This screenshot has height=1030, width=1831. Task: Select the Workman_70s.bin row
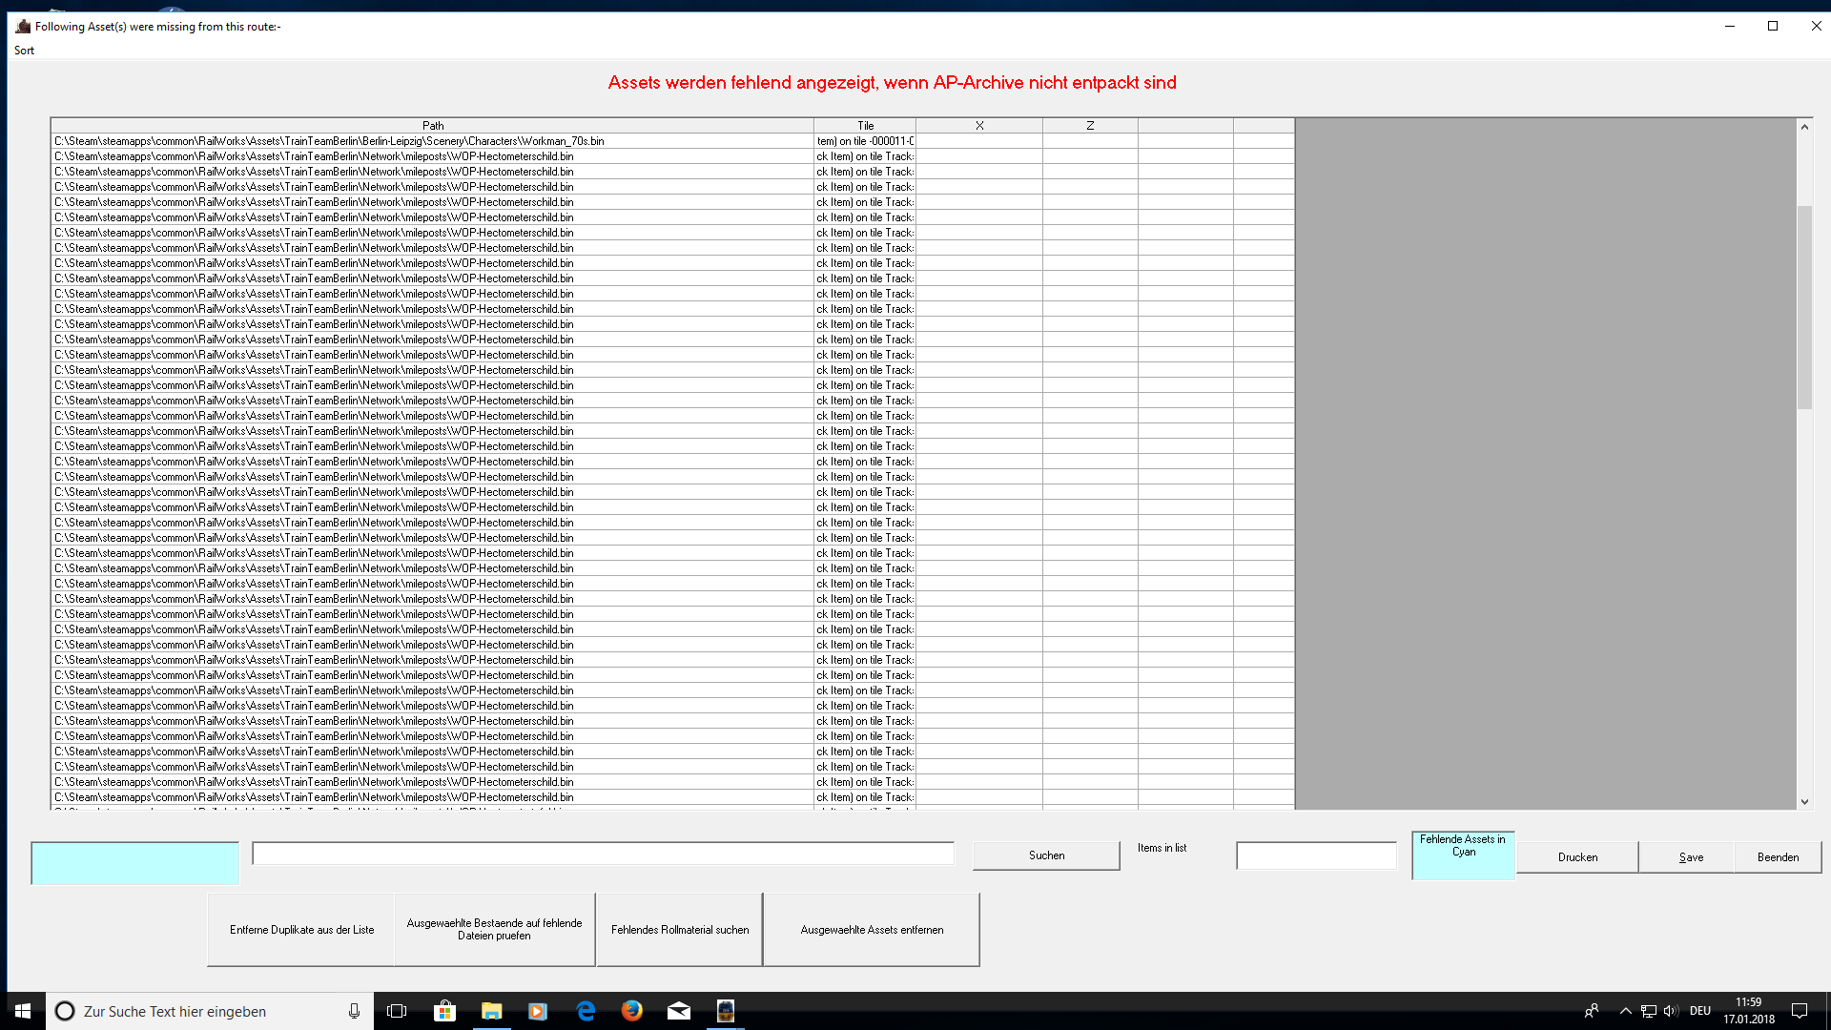[329, 141]
